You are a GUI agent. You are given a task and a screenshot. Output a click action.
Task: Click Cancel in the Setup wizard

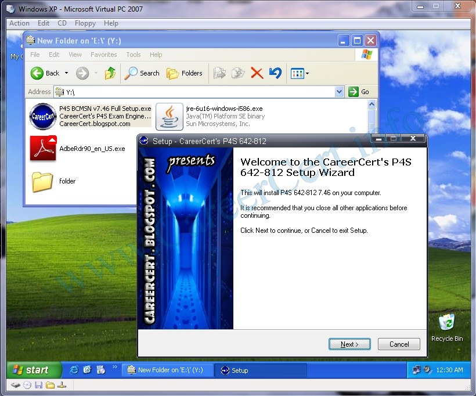(x=399, y=344)
